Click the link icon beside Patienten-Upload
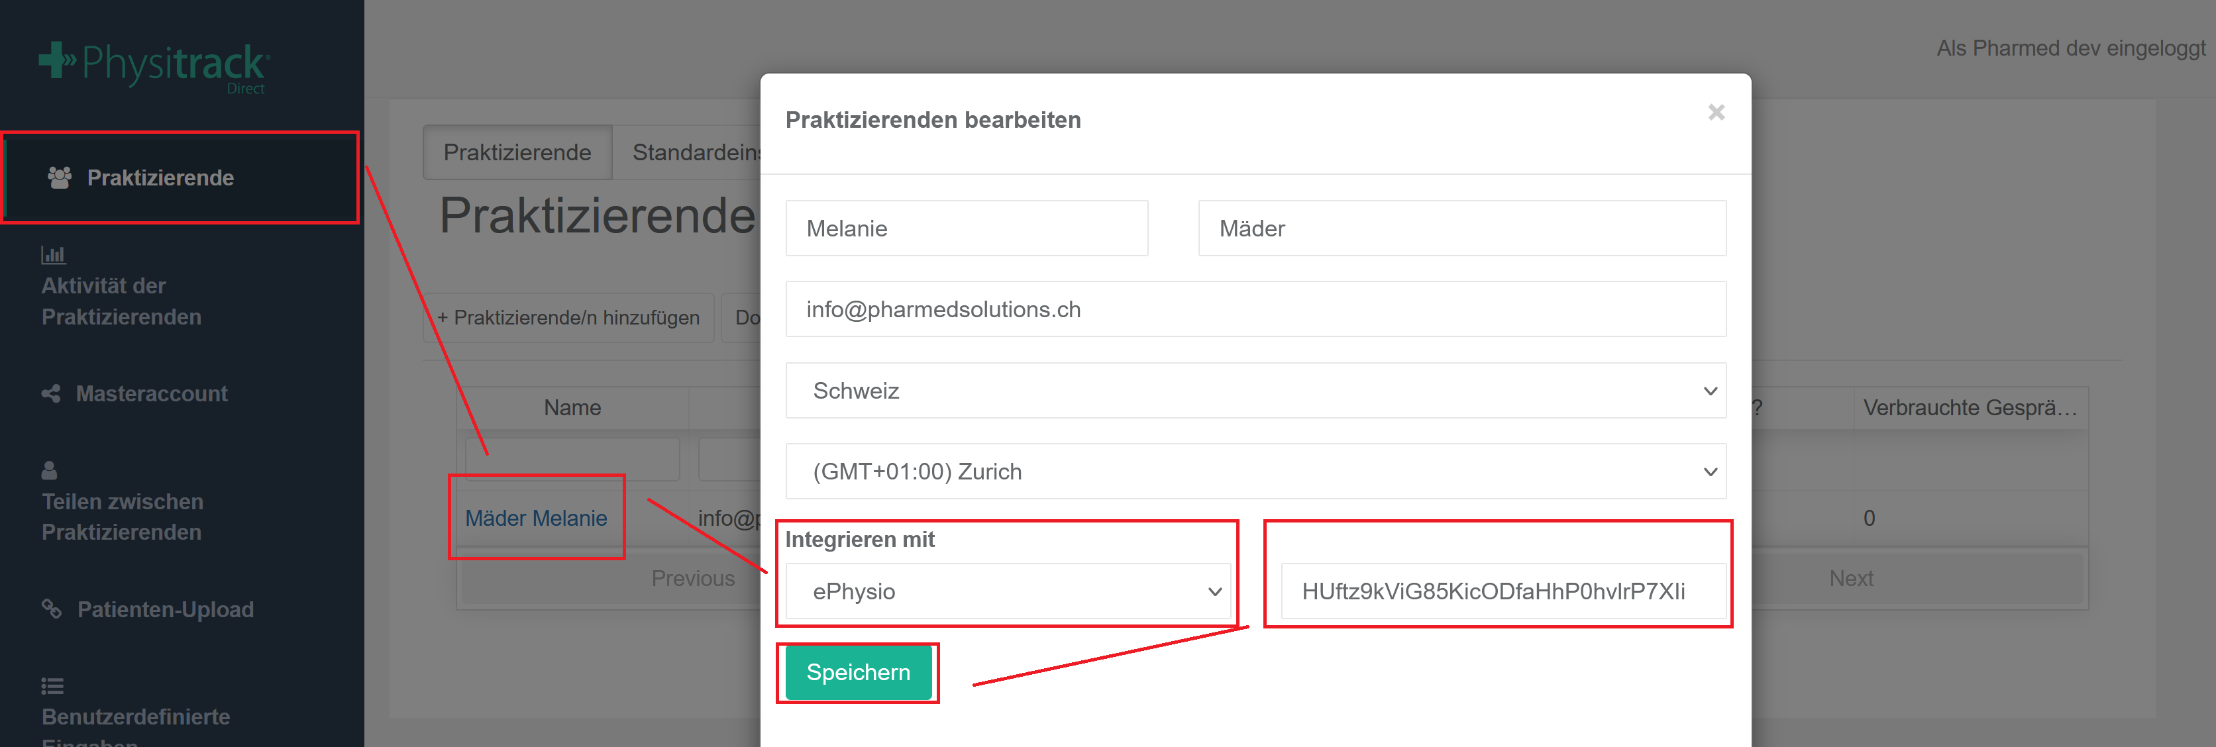The width and height of the screenshot is (2216, 747). [52, 609]
